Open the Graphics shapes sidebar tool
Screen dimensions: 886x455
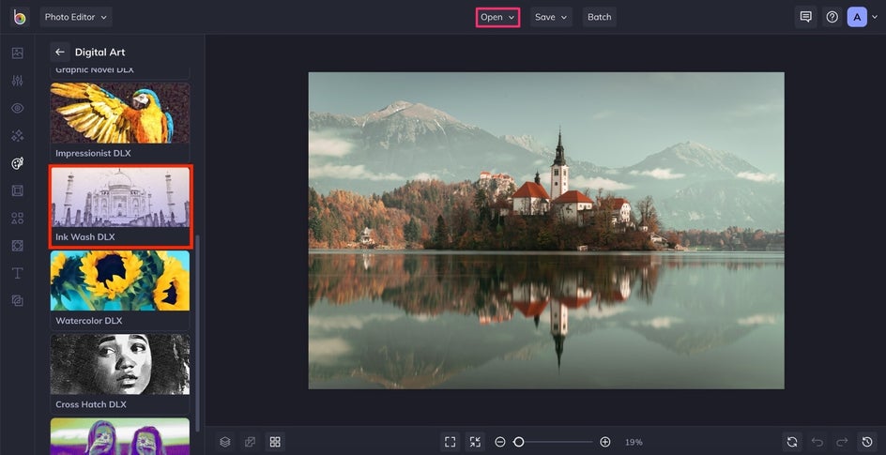tap(18, 218)
